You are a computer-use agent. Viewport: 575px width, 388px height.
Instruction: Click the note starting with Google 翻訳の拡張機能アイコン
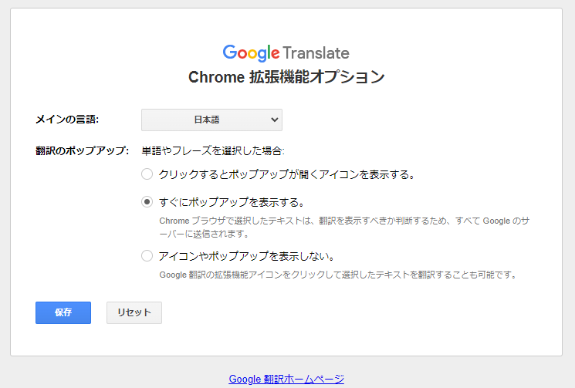[338, 275]
